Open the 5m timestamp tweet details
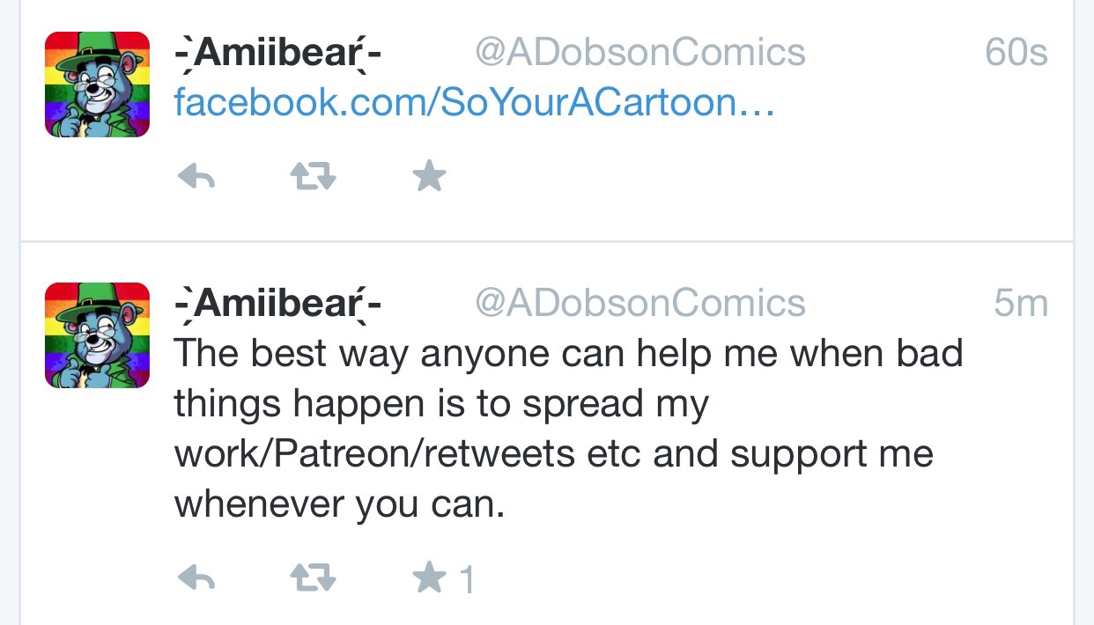Viewport: 1094px width, 625px height. (x=1021, y=304)
